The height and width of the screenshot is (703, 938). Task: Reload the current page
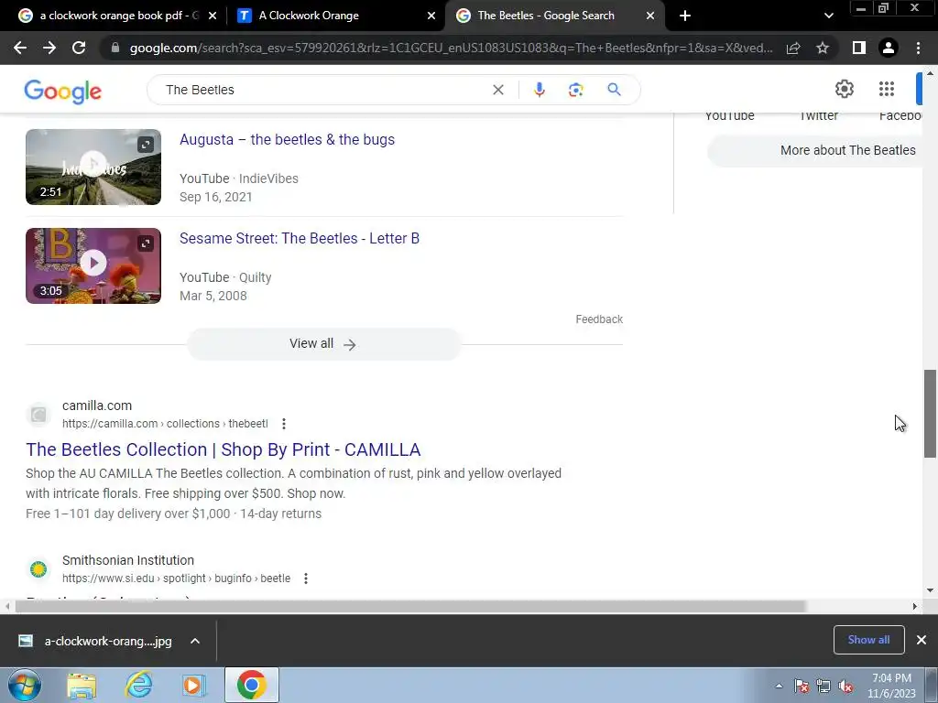click(x=79, y=48)
